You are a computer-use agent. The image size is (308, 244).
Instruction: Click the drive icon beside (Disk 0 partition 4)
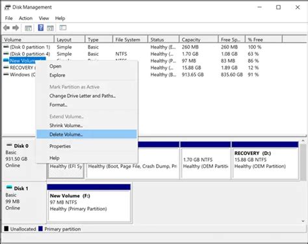(6, 54)
